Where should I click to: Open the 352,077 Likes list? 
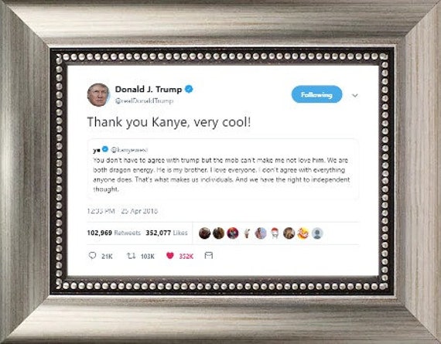[166, 233]
